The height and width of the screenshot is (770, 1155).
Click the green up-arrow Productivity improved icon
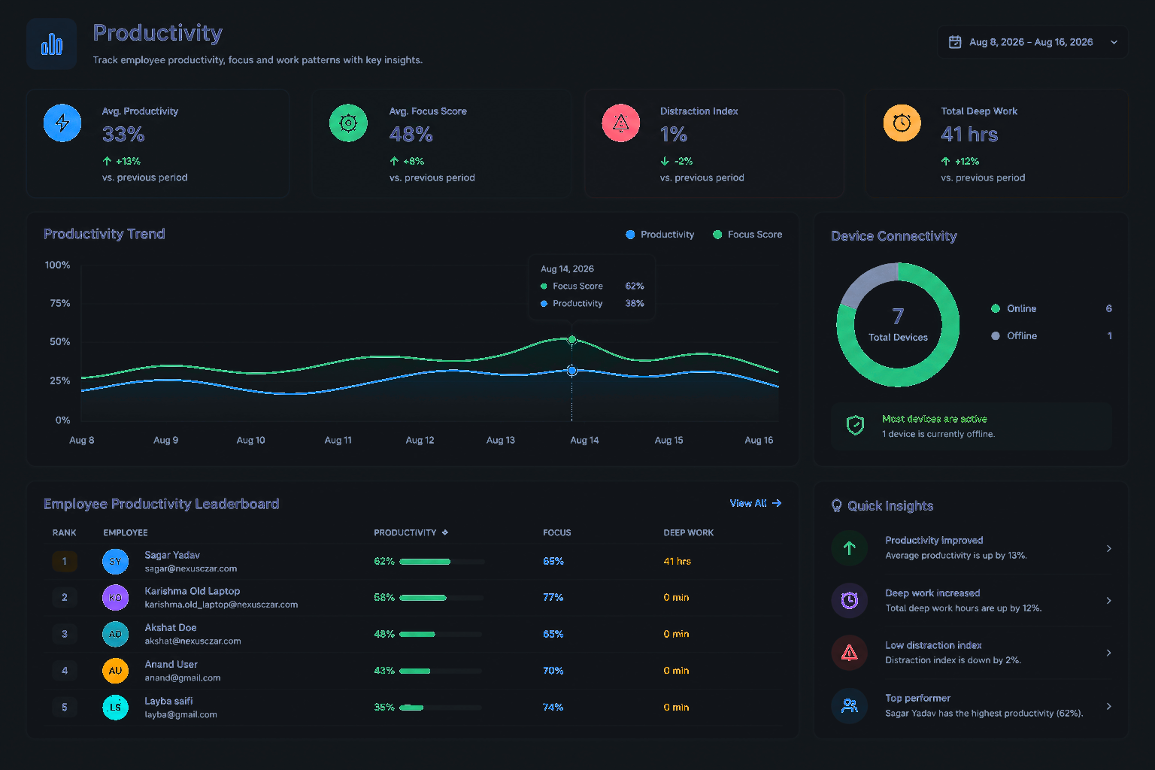pyautogui.click(x=850, y=548)
